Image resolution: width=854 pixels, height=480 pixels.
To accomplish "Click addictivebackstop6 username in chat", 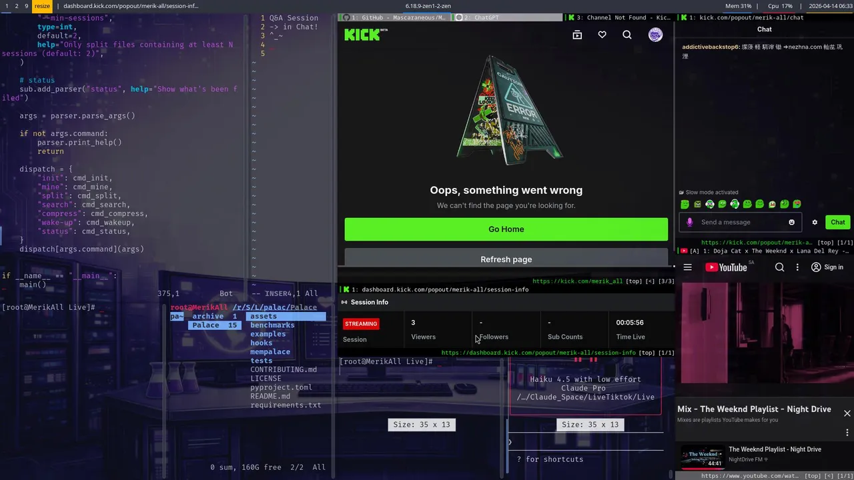I will [710, 47].
